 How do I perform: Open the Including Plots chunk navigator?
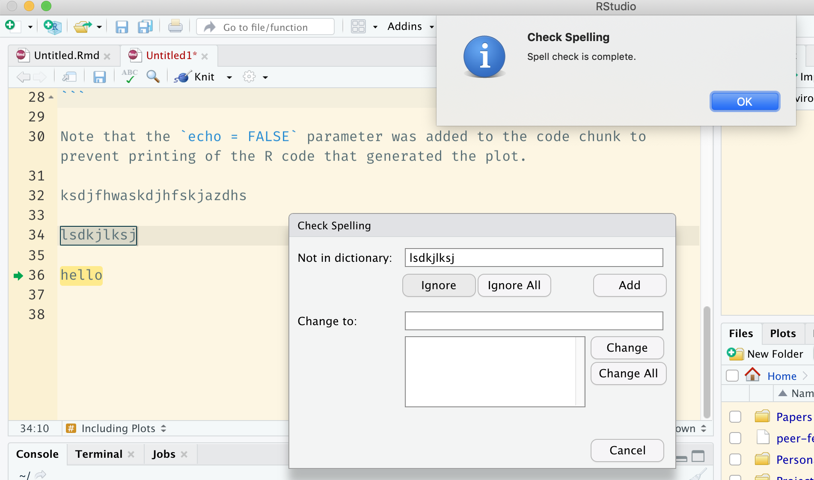point(117,428)
